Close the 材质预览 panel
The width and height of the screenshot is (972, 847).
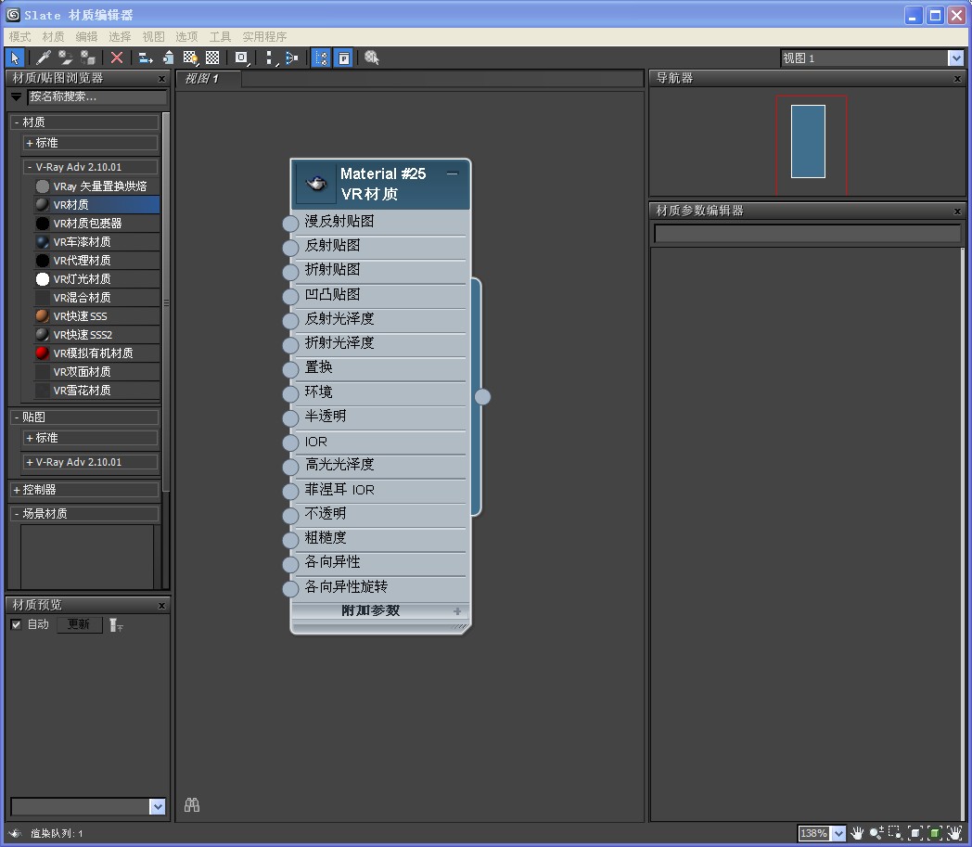pos(161,606)
